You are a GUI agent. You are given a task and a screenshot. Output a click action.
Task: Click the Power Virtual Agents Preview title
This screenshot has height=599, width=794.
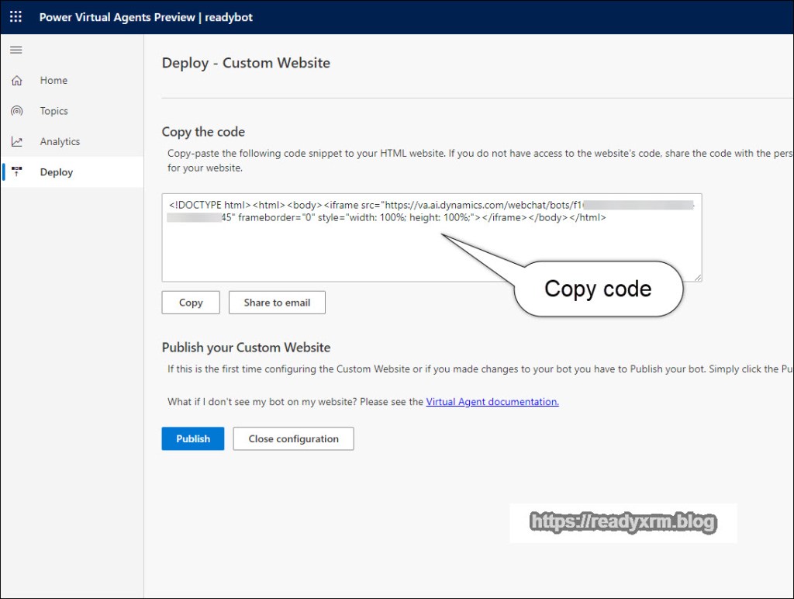117,17
